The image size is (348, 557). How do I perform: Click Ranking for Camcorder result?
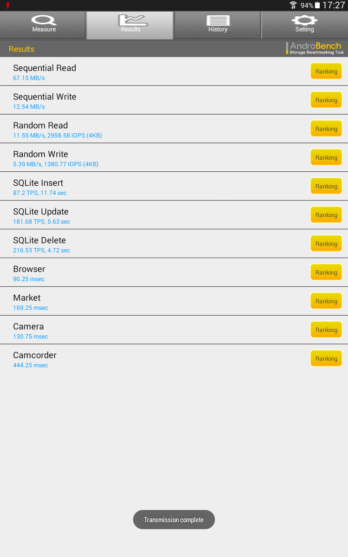pos(326,359)
